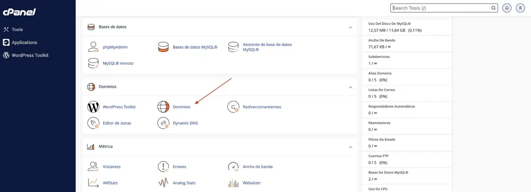Open the notifications bell
This screenshot has height=192, width=531.
pyautogui.click(x=507, y=8)
